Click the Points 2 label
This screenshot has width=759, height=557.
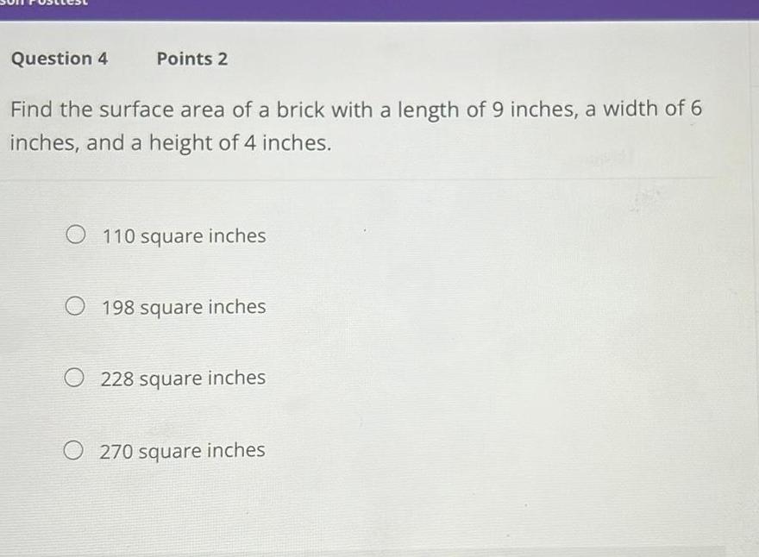pos(191,59)
